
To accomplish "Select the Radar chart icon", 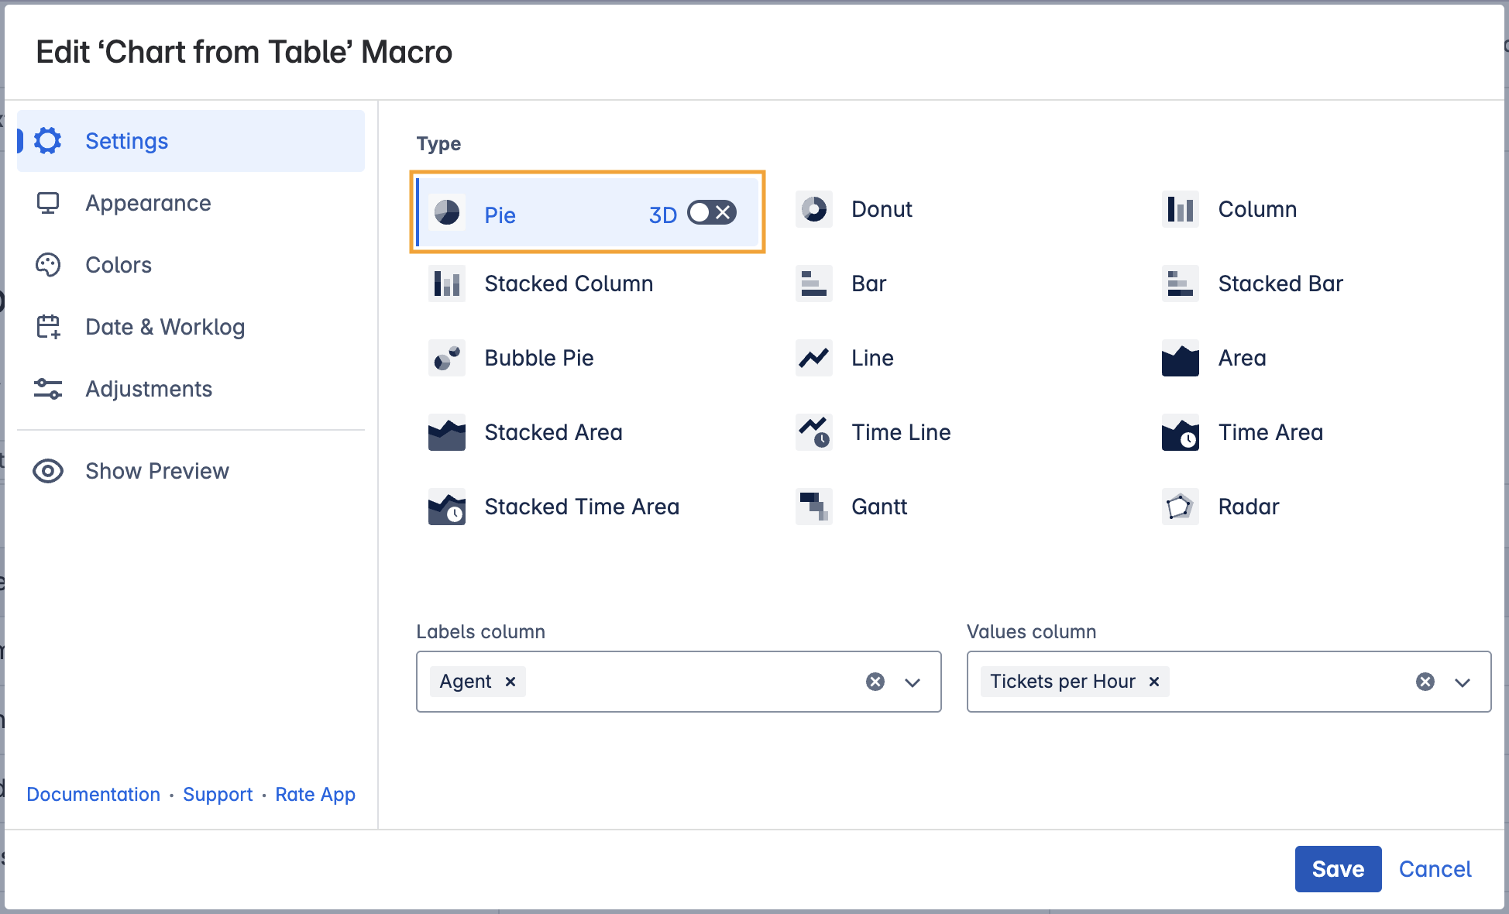I will (1180, 507).
